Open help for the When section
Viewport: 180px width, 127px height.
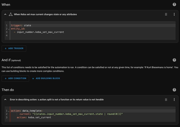click(174, 4)
